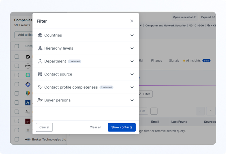Click Computer and Network Security label
The image size is (226, 154).
(165, 26)
